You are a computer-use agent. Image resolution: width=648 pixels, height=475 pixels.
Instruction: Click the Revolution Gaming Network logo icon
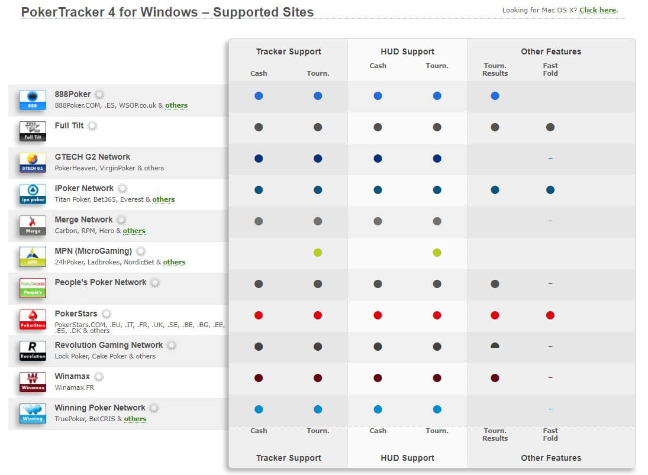(33, 351)
